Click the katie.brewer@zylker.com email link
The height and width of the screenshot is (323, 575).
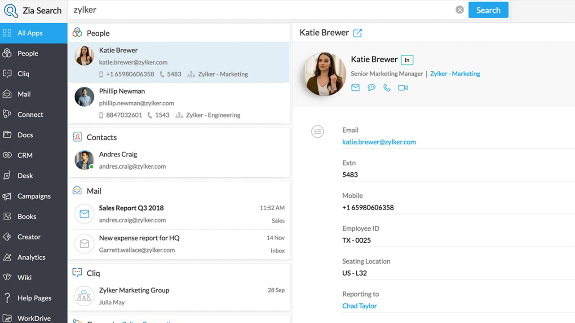pos(379,142)
